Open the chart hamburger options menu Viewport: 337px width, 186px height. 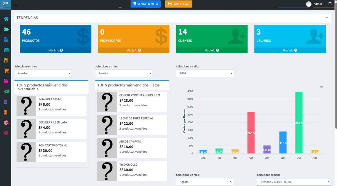[321, 87]
